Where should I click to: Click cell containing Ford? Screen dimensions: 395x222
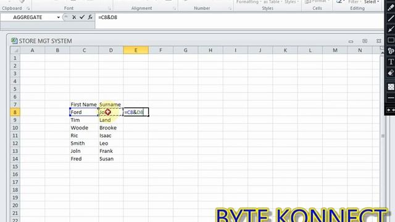(84, 112)
